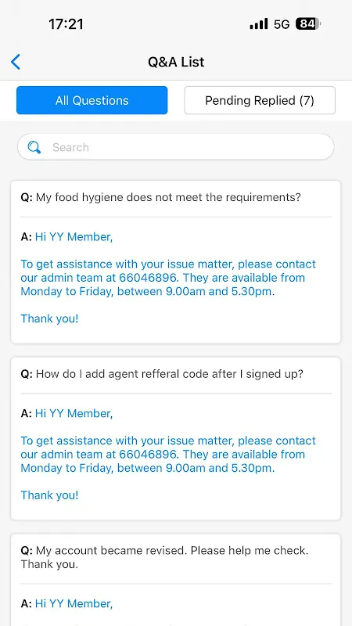
Task: Focus the Search input field
Action: [175, 147]
